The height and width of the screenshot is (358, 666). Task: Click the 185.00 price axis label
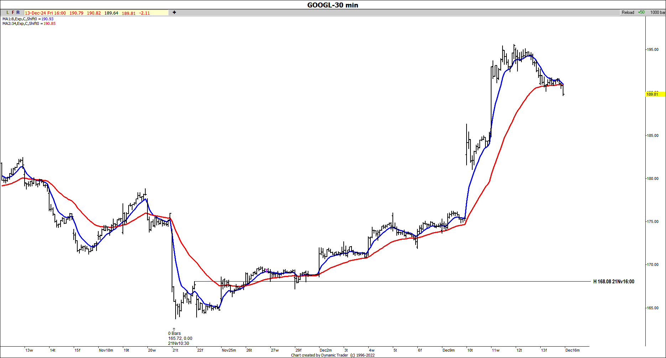[653, 135]
